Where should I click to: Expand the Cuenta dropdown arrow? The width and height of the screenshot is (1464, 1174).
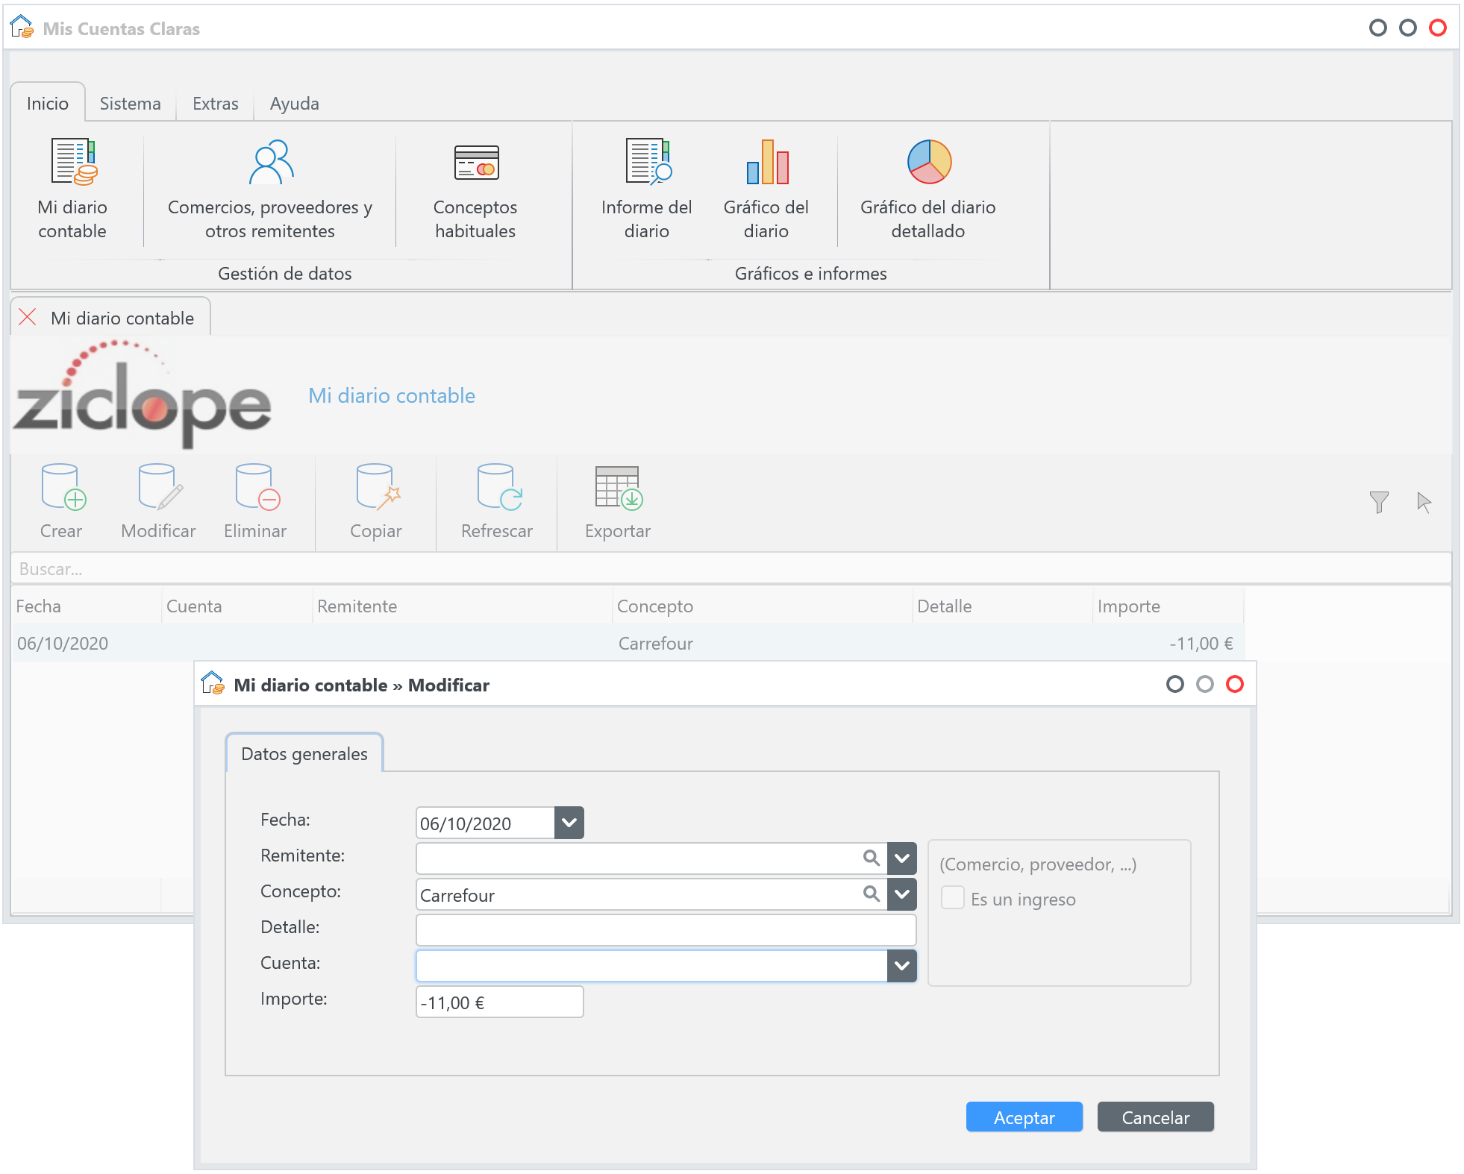901,966
